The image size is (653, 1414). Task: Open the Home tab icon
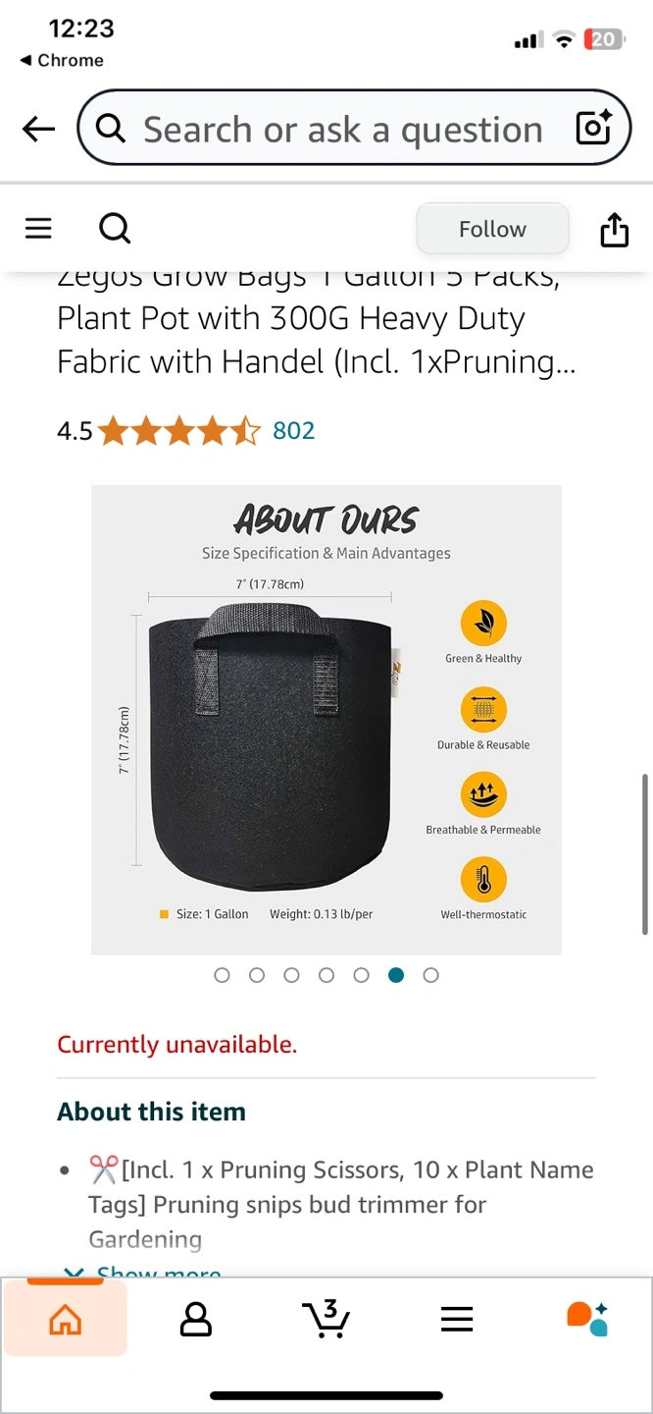pyautogui.click(x=66, y=1320)
